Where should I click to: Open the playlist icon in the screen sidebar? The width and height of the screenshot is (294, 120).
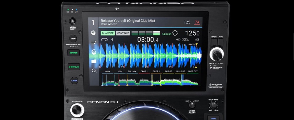click(94, 43)
